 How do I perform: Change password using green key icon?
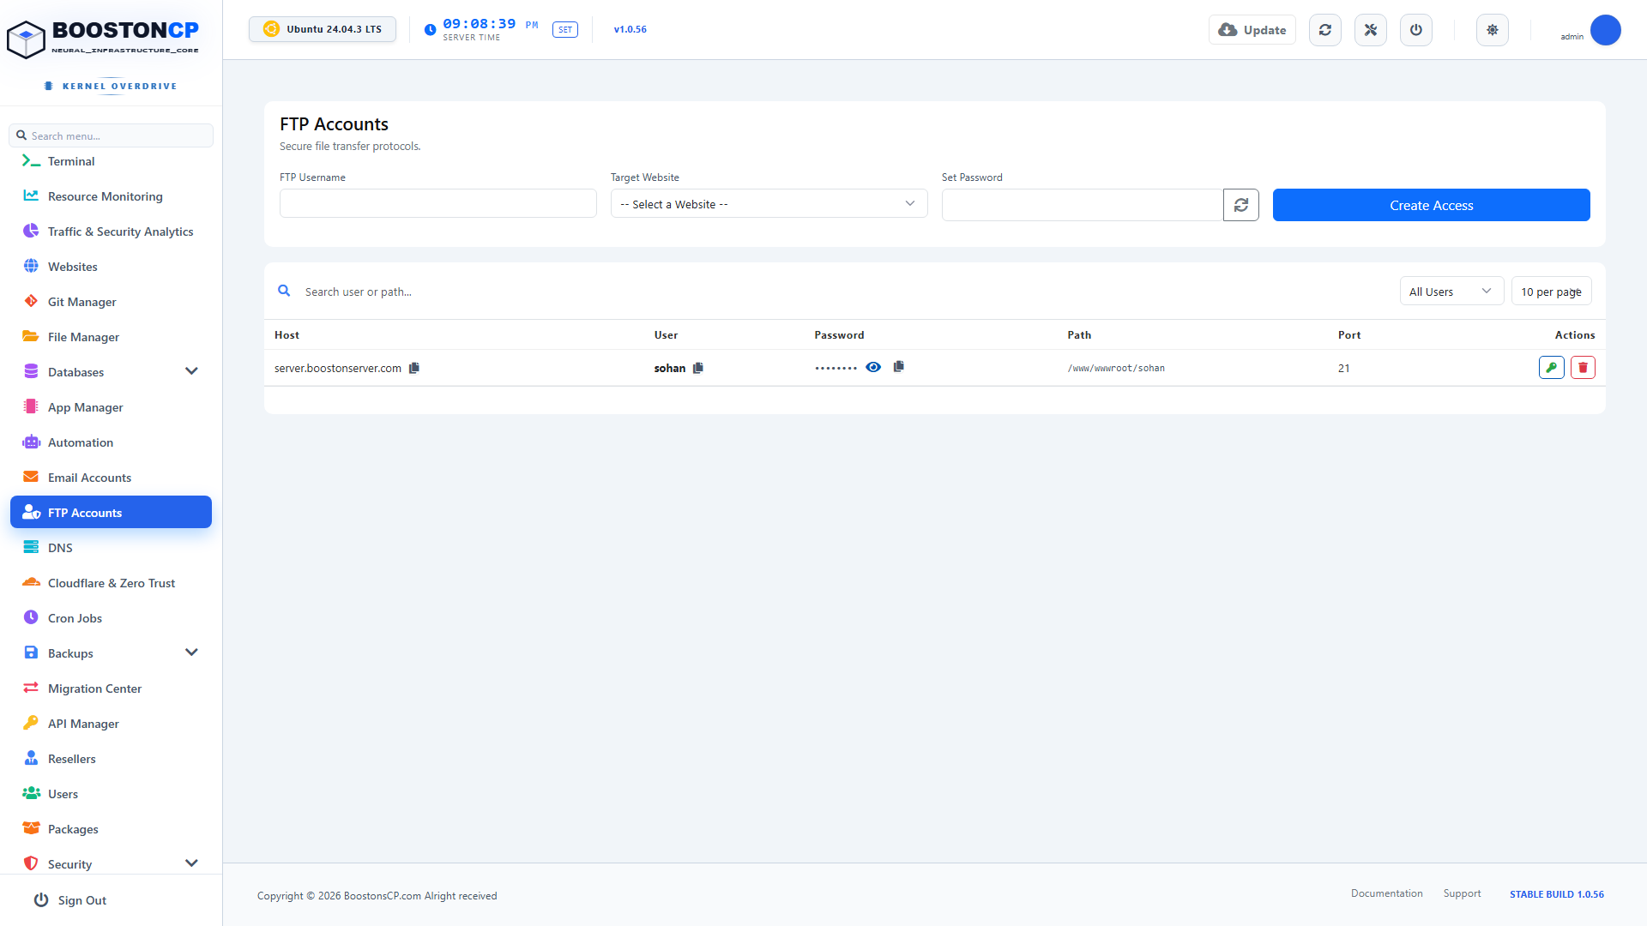[x=1552, y=368]
